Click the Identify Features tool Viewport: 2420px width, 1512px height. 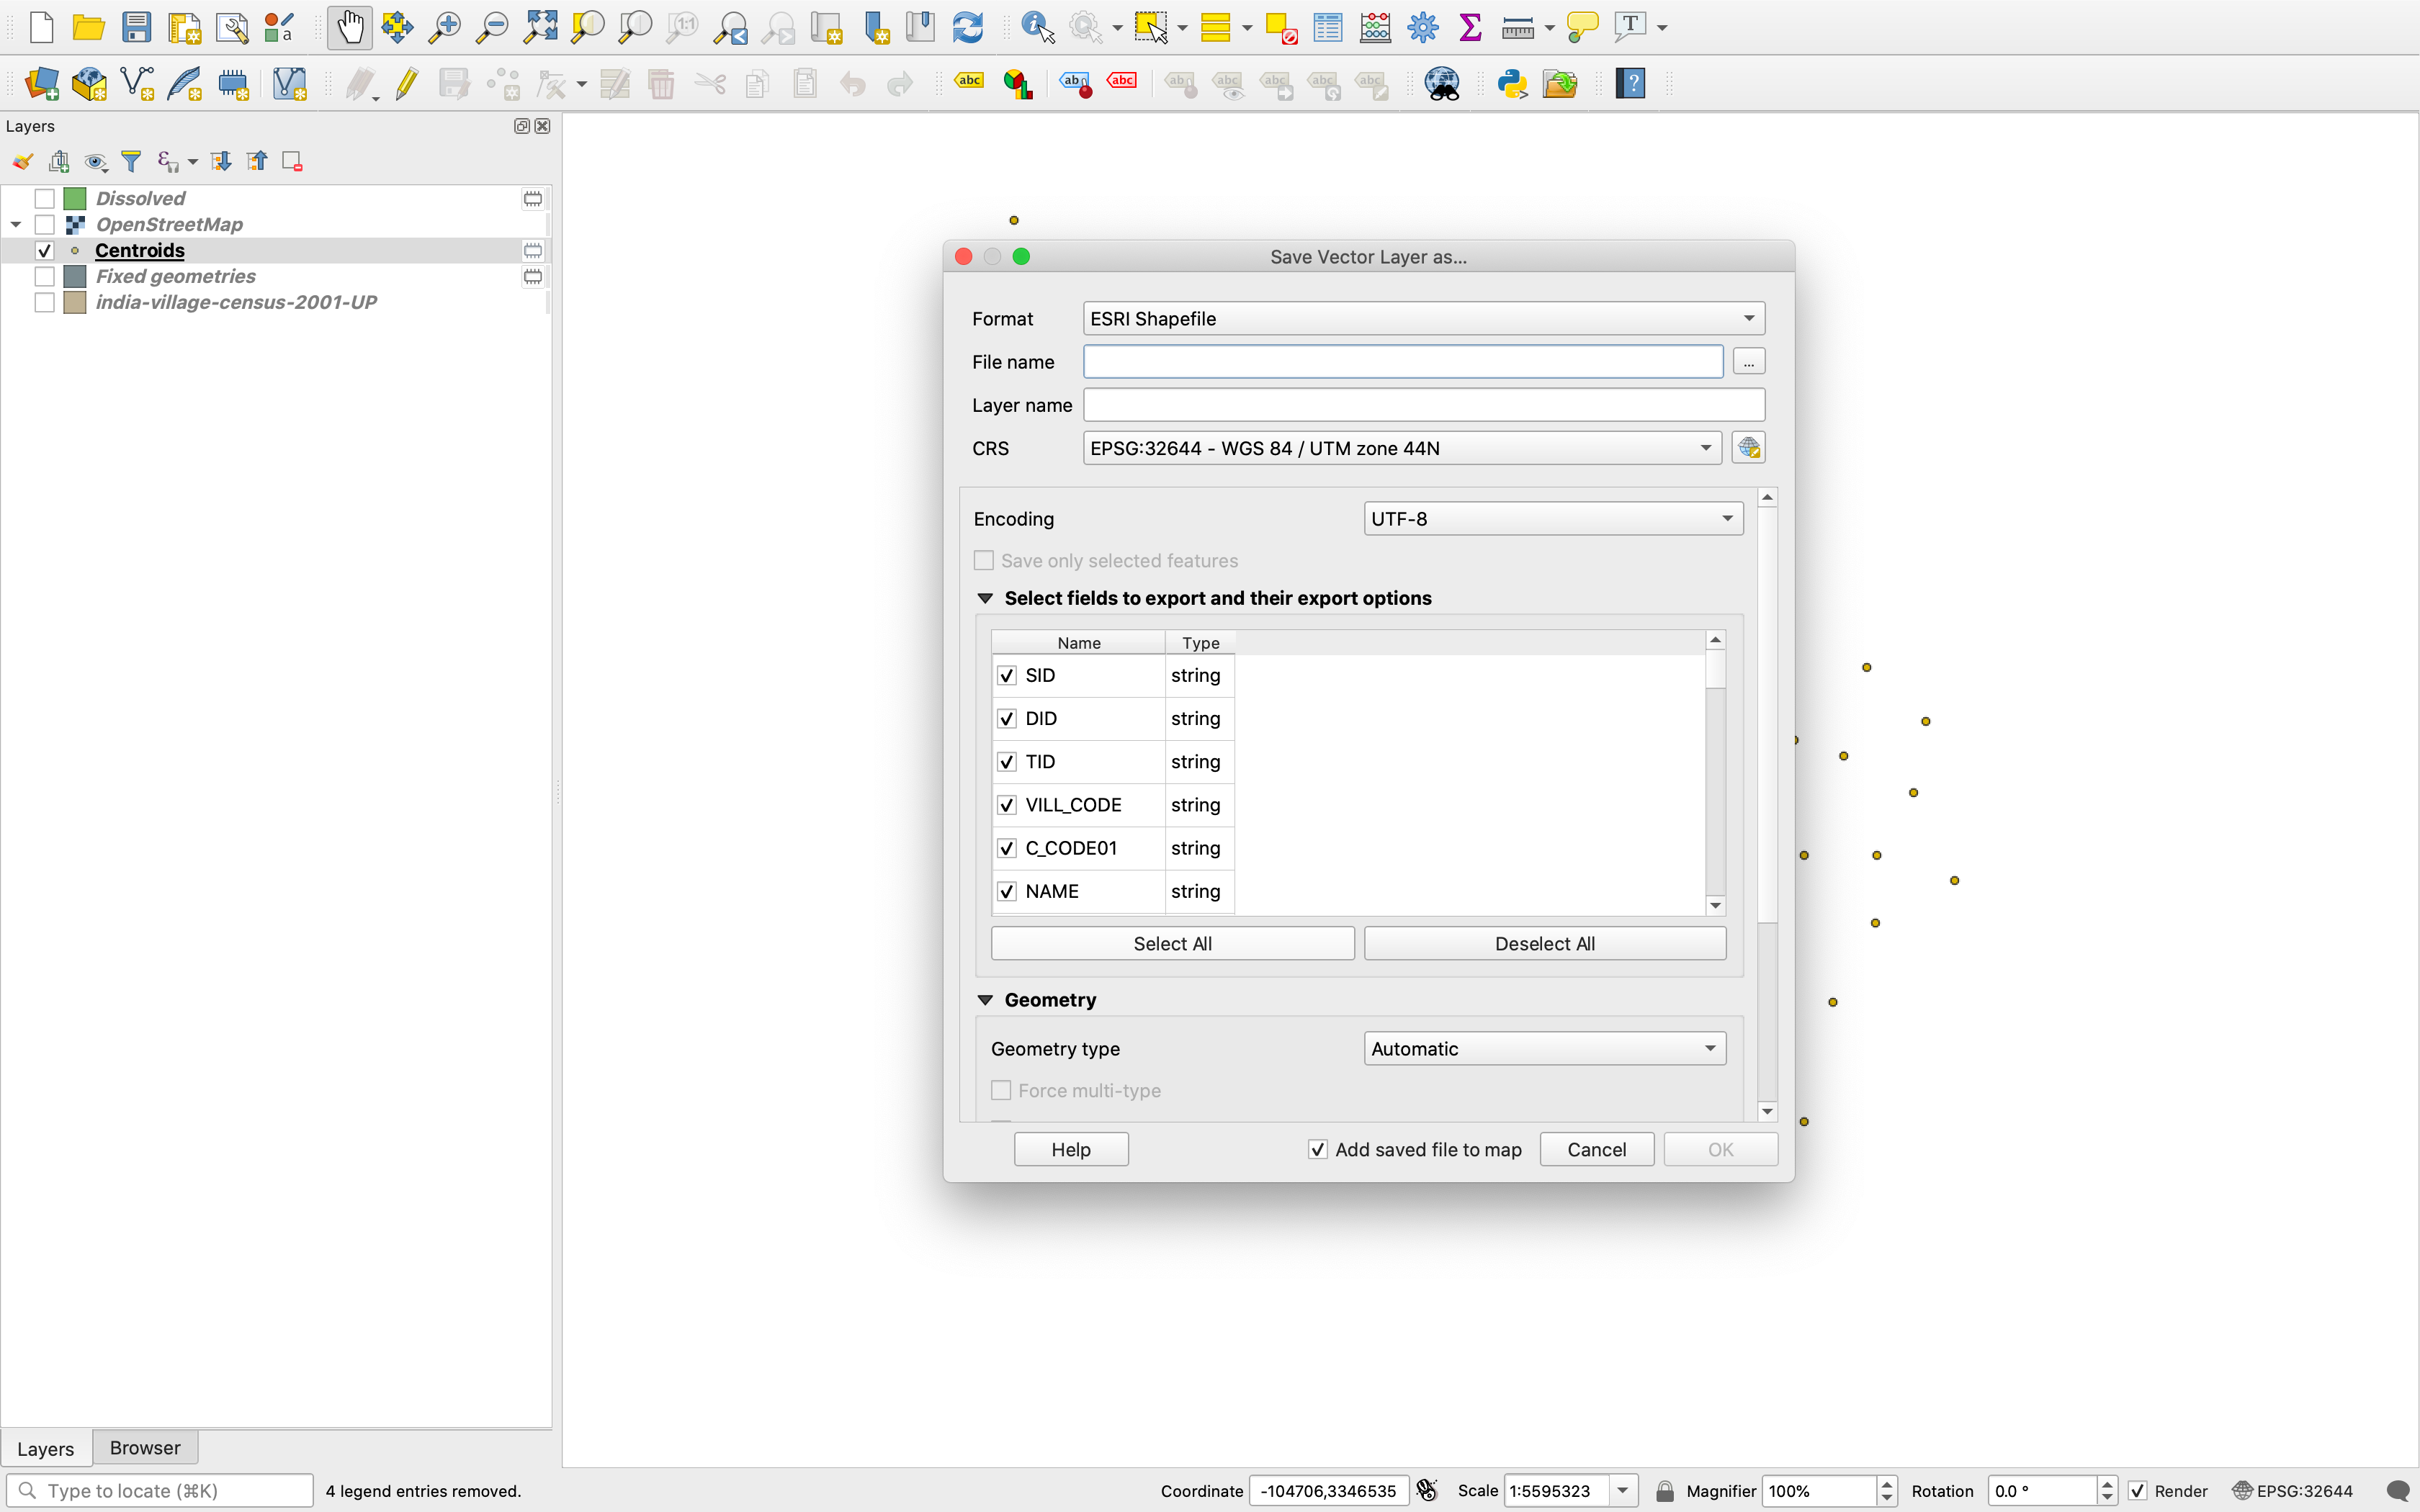tap(1037, 27)
